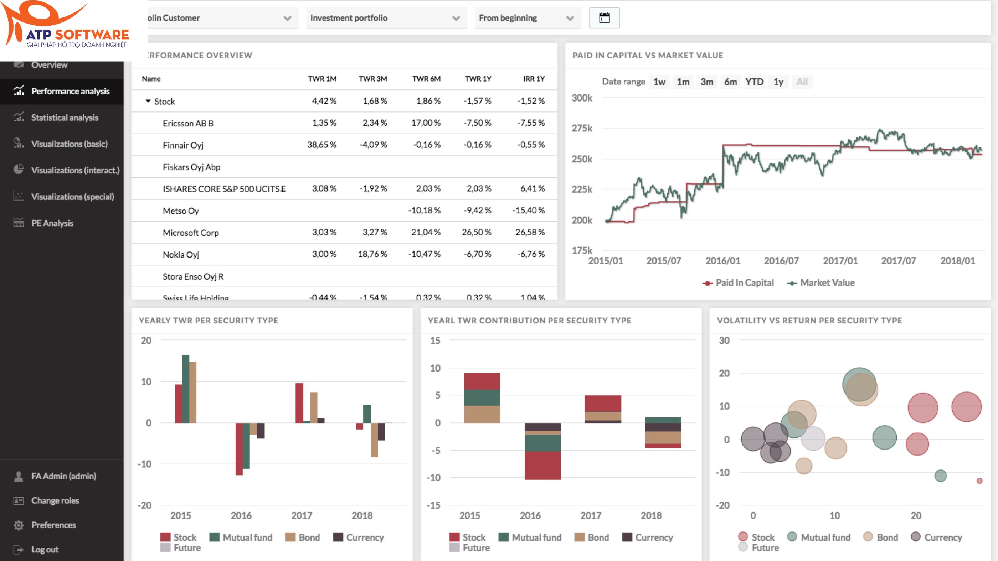This screenshot has height=561, width=998.
Task: Click the Performance analysis sidebar icon
Action: tap(19, 91)
